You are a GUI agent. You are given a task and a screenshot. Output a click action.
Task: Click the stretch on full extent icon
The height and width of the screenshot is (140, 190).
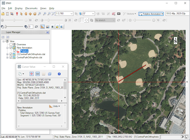click(86, 20)
